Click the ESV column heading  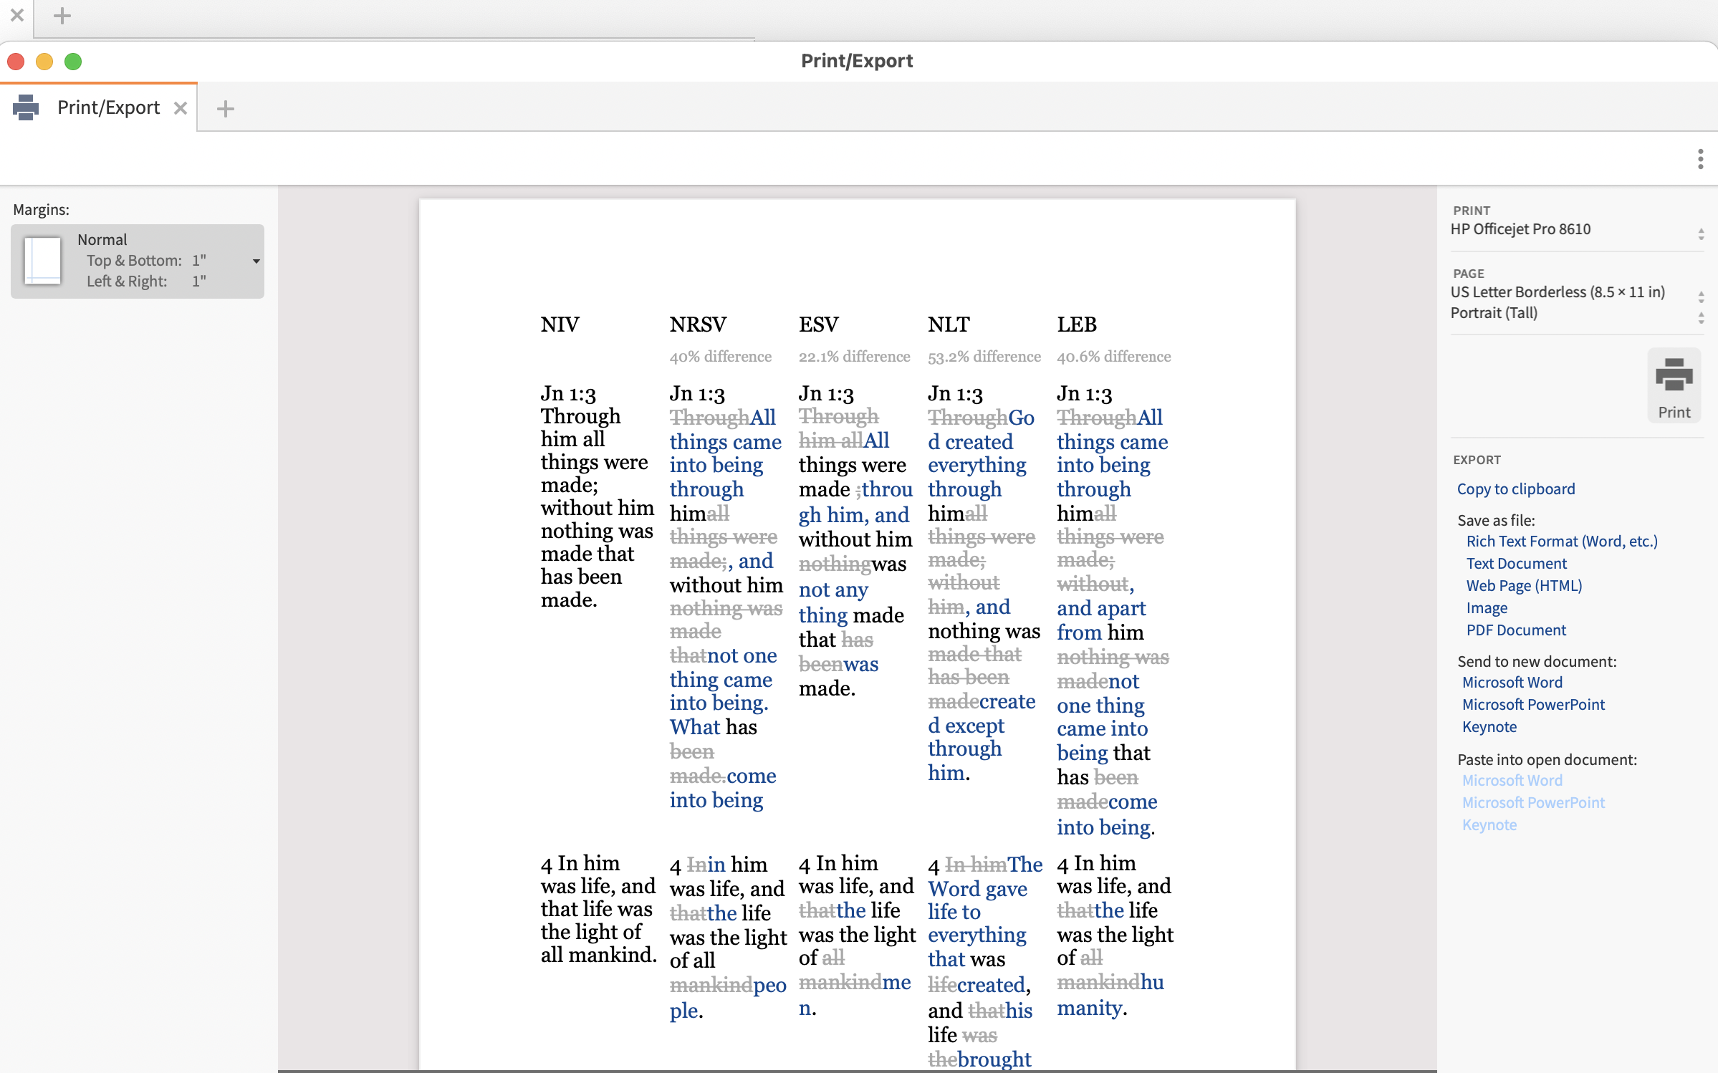[818, 324]
